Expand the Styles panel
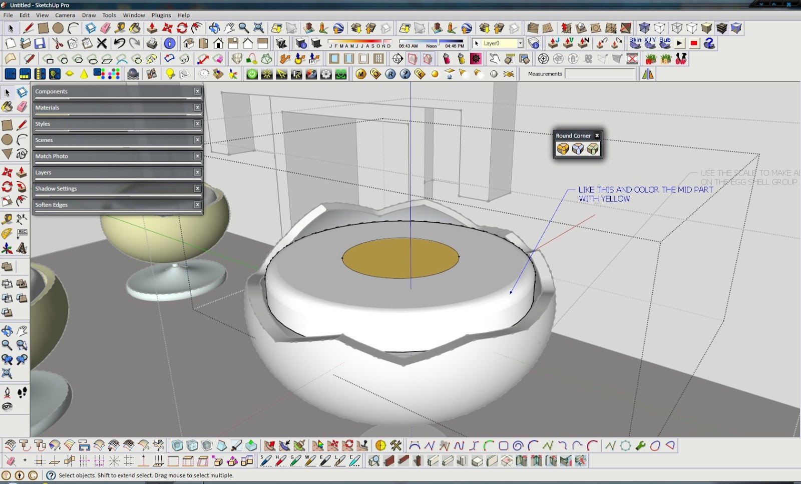801x484 pixels. 118,124
